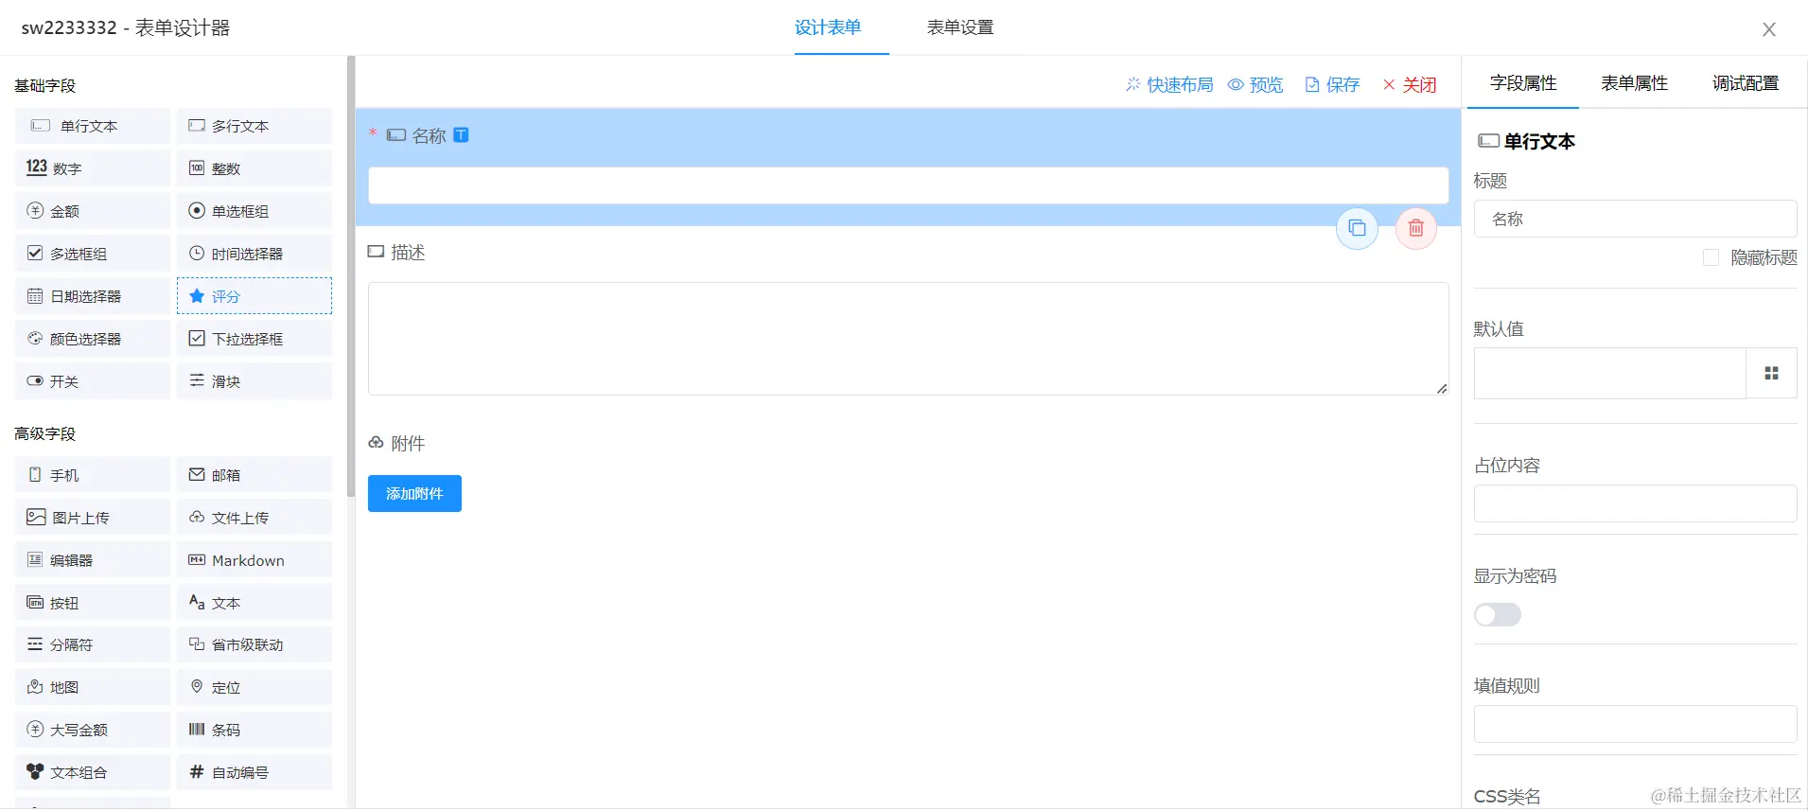
Task: Add a 时间选择器 time picker field
Action: (255, 254)
